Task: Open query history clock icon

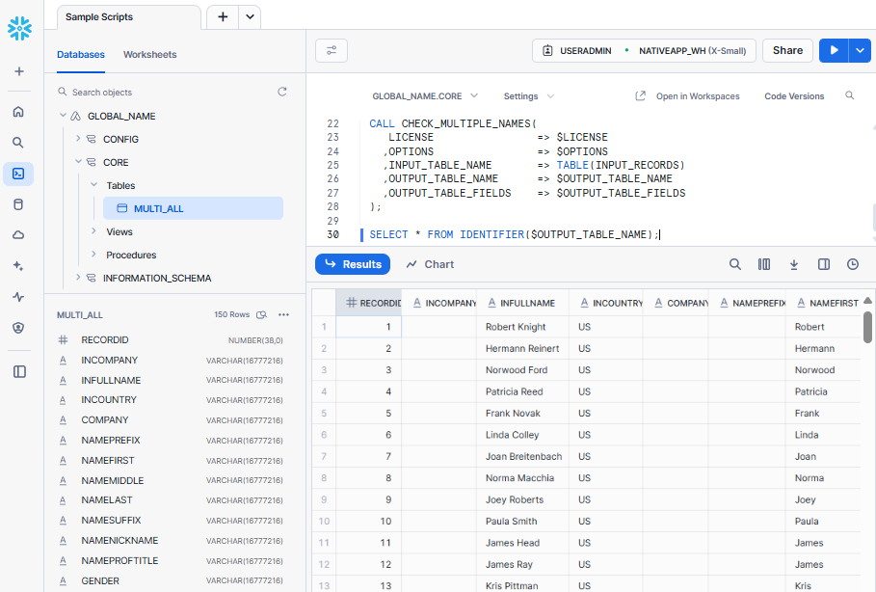Action: [853, 264]
